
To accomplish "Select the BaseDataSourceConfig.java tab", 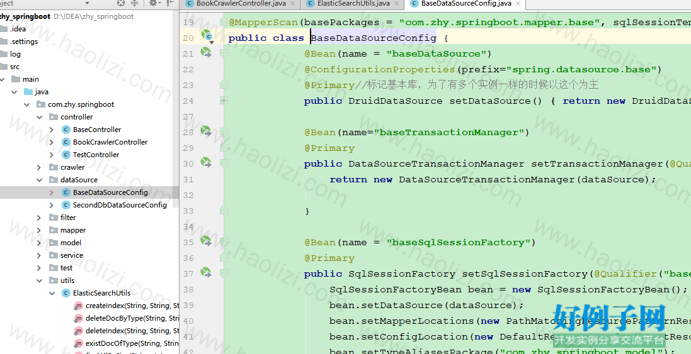I will pyautogui.click(x=466, y=4).
